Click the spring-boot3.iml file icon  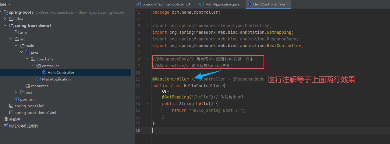[11, 106]
